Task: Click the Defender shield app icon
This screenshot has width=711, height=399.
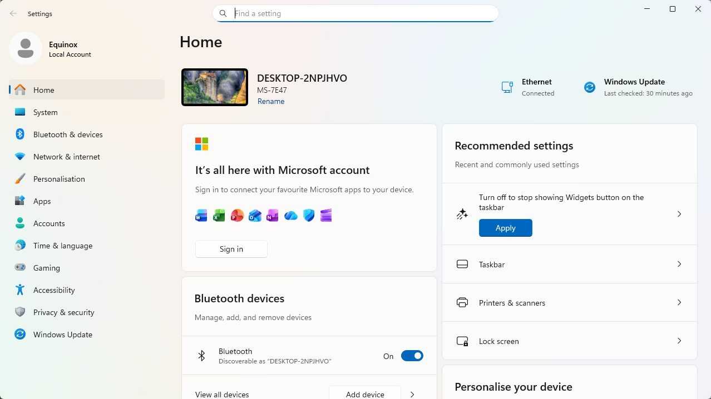Action: (309, 216)
